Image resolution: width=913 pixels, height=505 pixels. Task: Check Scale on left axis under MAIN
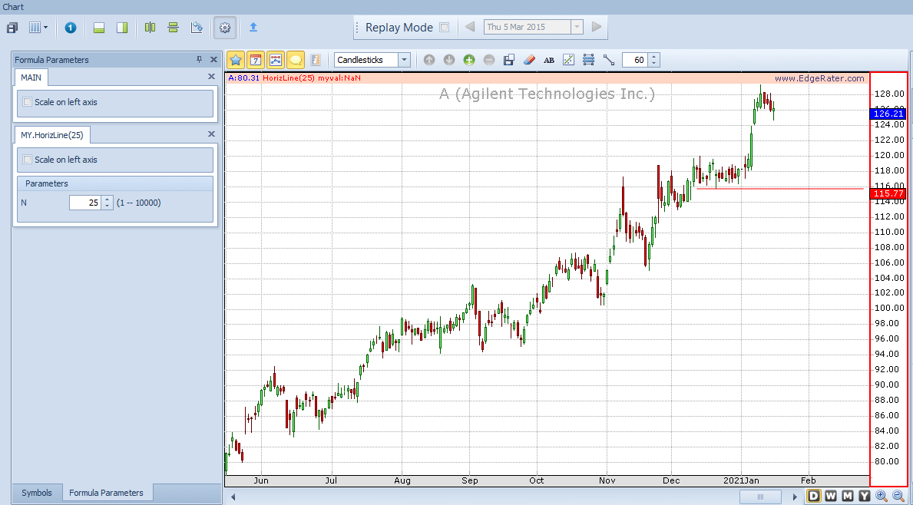28,102
